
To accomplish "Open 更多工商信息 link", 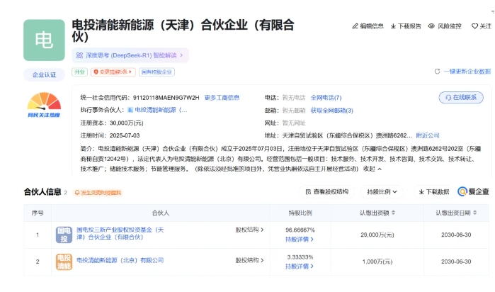I will pos(222,97).
